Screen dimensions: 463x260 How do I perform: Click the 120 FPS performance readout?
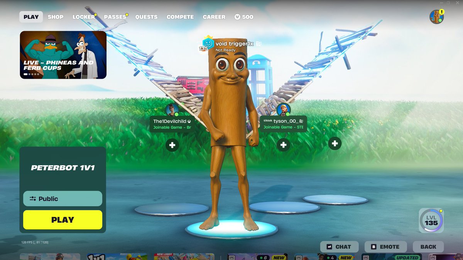(x=35, y=242)
